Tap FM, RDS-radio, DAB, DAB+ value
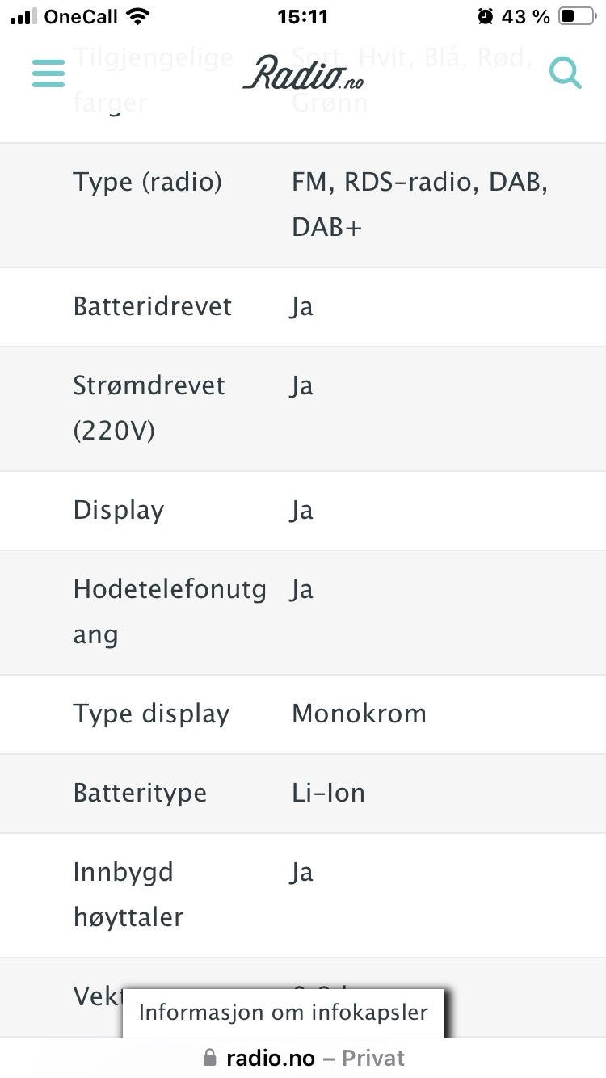 click(x=420, y=204)
